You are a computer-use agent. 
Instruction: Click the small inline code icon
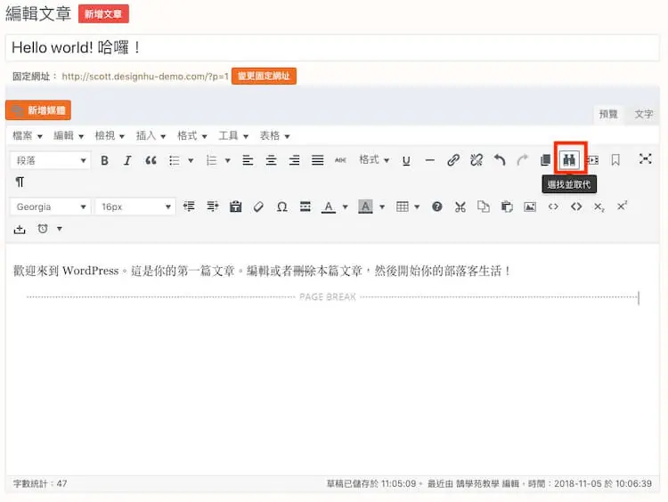click(x=553, y=206)
